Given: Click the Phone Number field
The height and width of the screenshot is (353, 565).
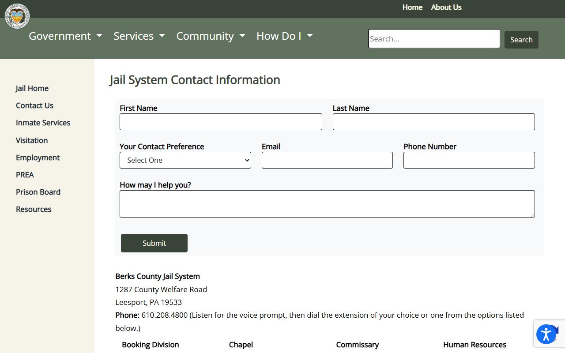Looking at the screenshot, I should (x=469, y=160).
